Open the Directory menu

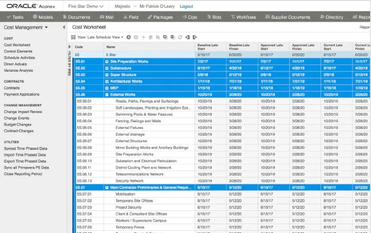point(331,17)
